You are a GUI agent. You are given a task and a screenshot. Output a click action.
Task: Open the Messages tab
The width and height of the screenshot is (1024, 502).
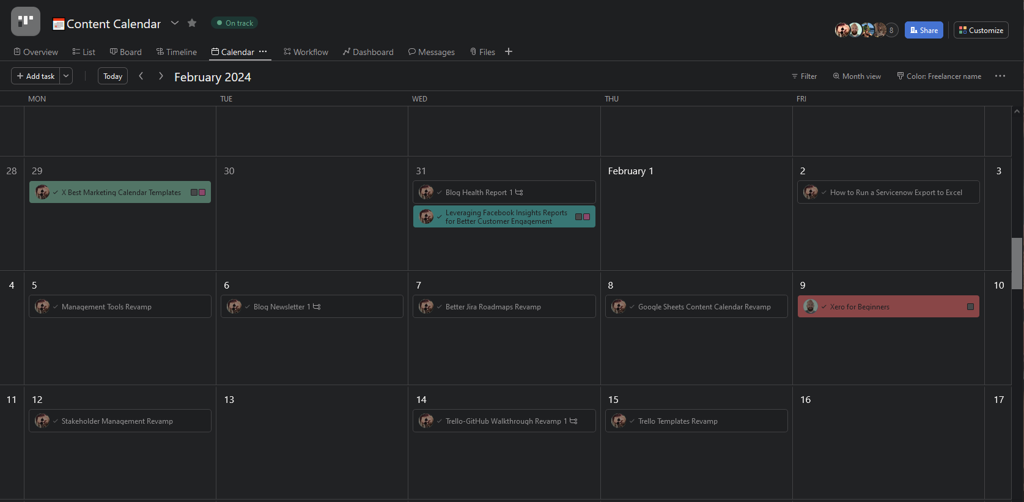pos(432,52)
